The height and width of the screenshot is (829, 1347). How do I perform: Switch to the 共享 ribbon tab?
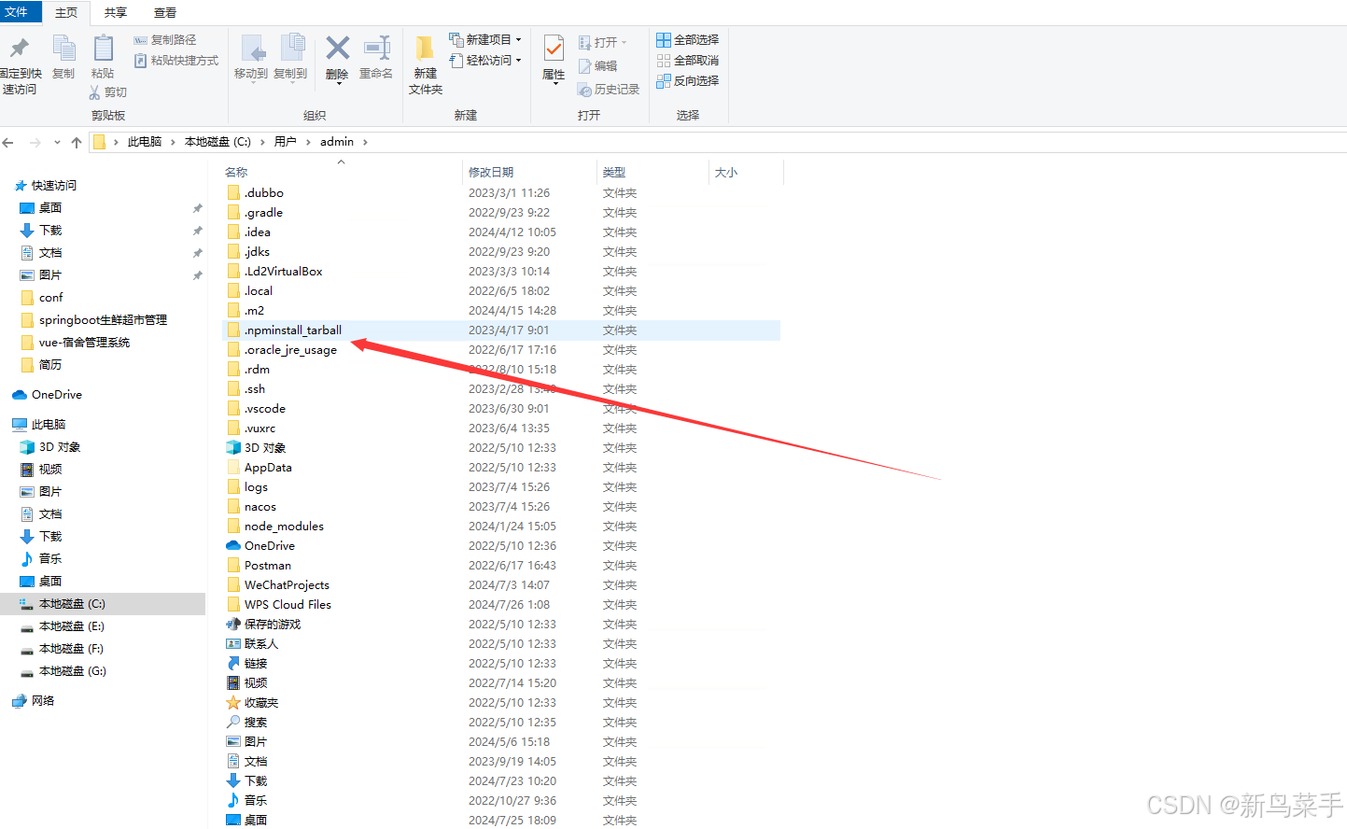[x=115, y=12]
